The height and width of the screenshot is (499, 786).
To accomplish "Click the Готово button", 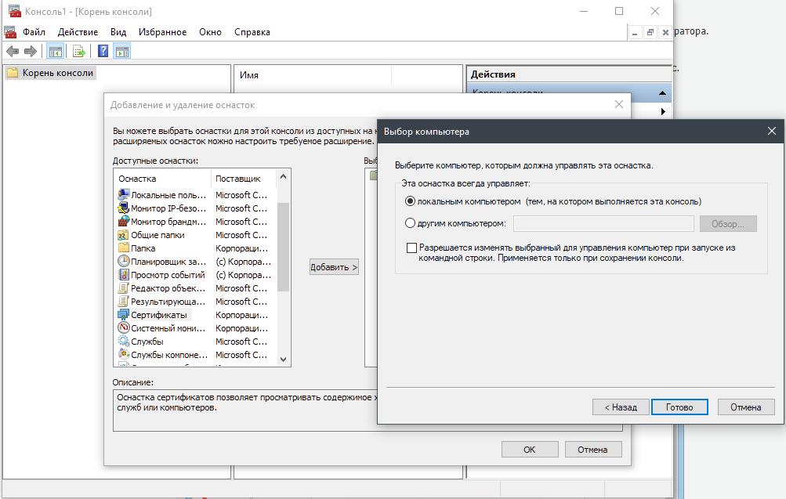I will (x=679, y=407).
